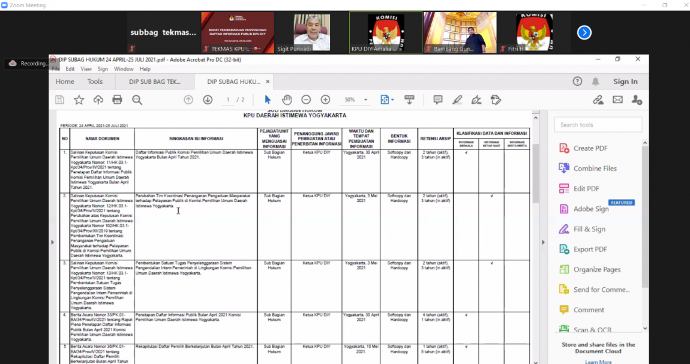The image size is (690, 364).
Task: Collapse the right tools pane arrow
Action: point(544,242)
